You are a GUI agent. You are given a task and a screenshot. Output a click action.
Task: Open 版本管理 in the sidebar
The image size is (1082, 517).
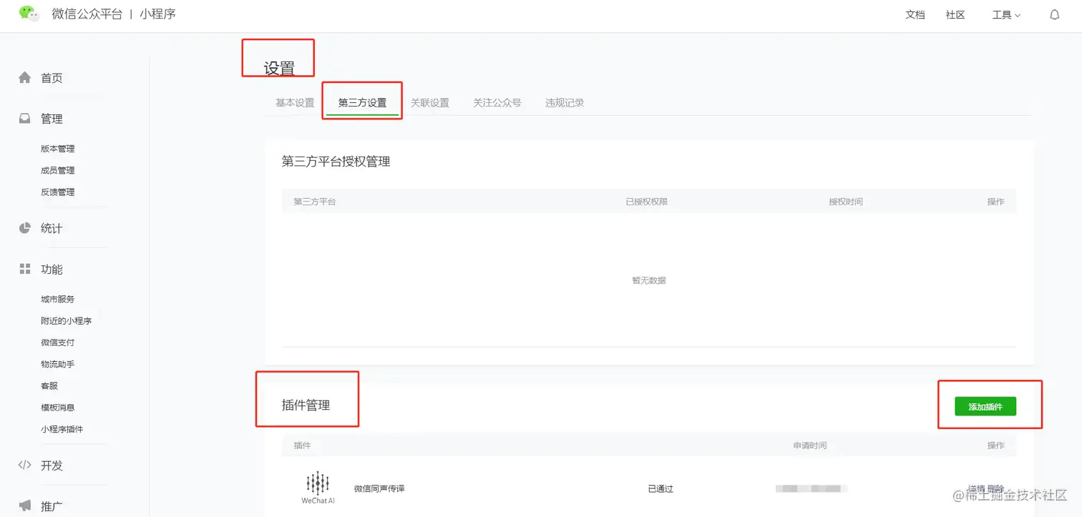click(58, 149)
